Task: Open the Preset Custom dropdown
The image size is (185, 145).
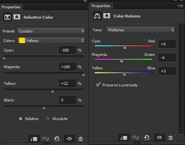Action: [x=51, y=31]
